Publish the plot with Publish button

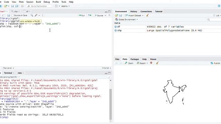[215, 63]
